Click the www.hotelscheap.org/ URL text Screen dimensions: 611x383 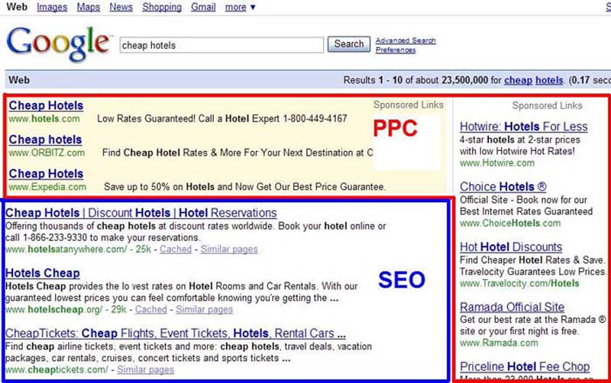pyautogui.click(x=53, y=310)
